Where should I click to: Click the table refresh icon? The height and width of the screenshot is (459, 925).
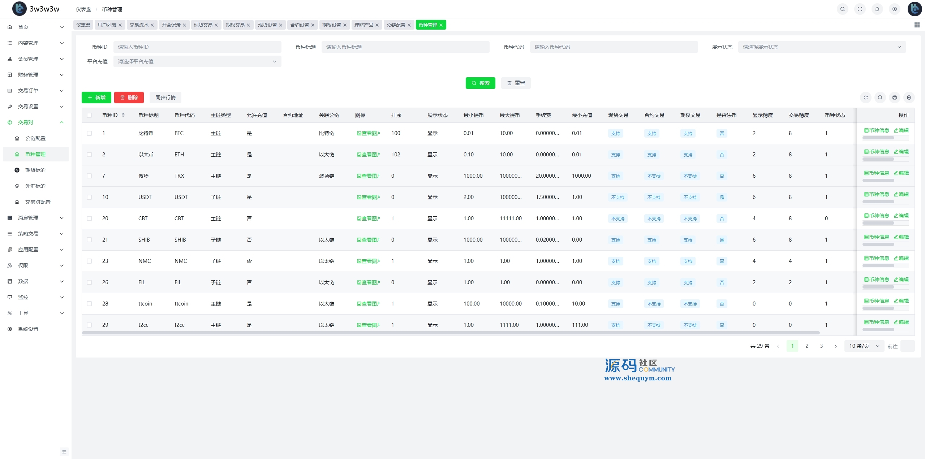[865, 98]
